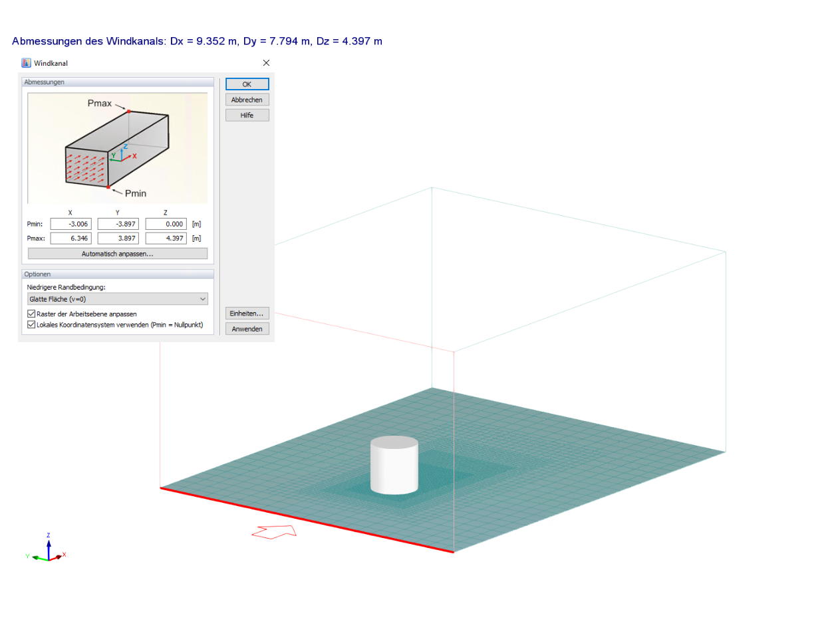
Task: Click the Pmin Y field showing -3.897
Action: [118, 224]
